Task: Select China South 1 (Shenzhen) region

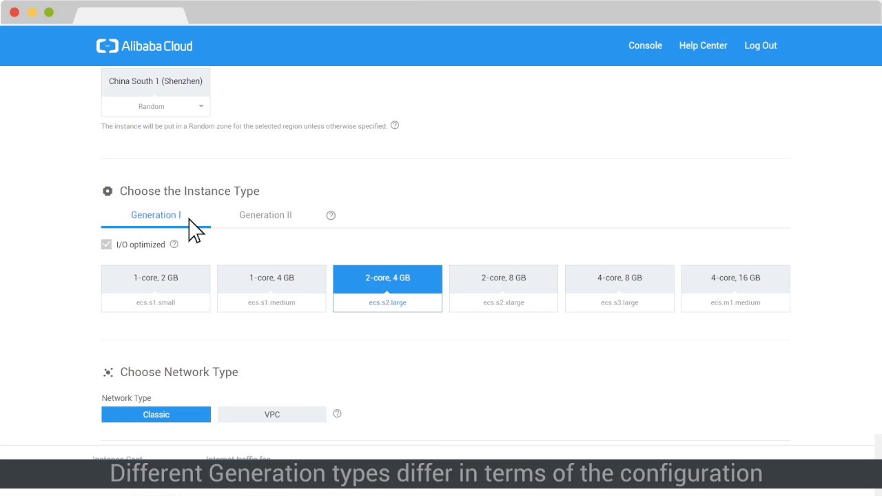Action: pos(156,81)
